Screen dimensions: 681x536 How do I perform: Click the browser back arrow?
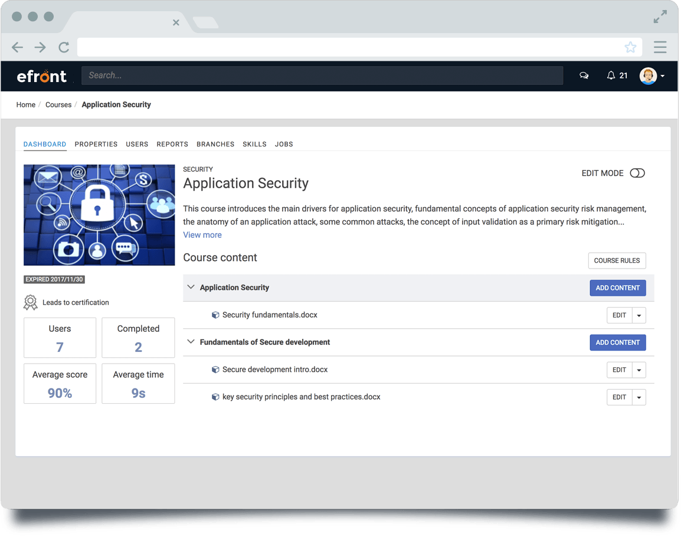click(17, 47)
